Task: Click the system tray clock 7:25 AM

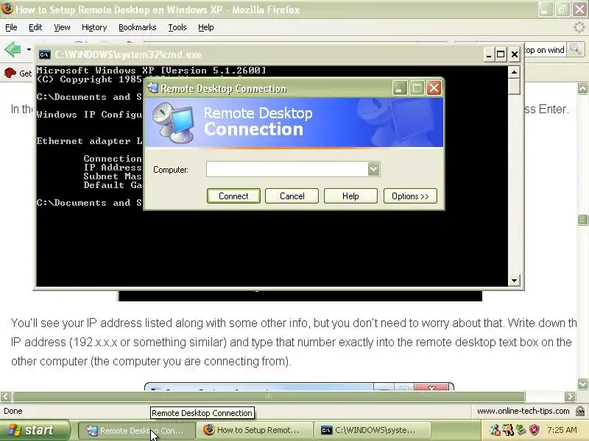Action: pyautogui.click(x=562, y=430)
